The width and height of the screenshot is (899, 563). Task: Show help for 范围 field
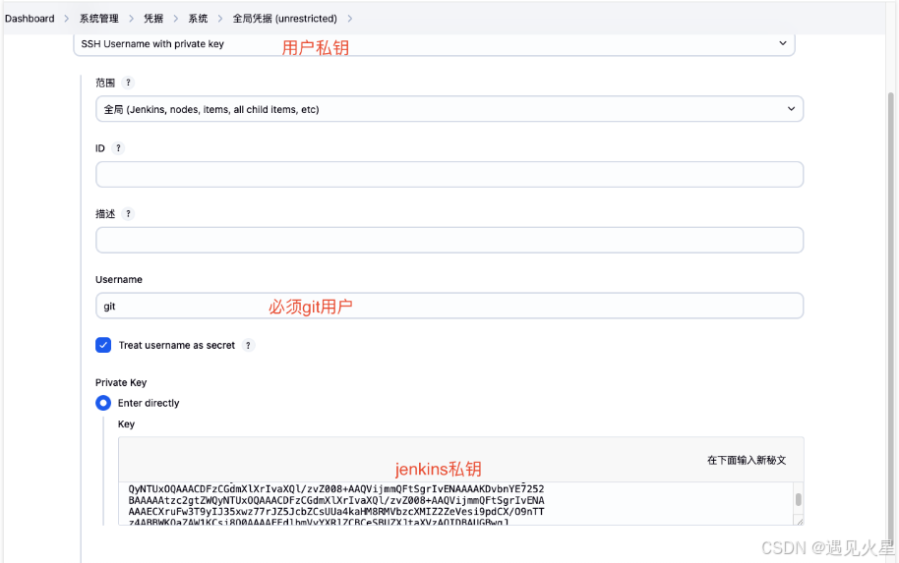click(129, 83)
